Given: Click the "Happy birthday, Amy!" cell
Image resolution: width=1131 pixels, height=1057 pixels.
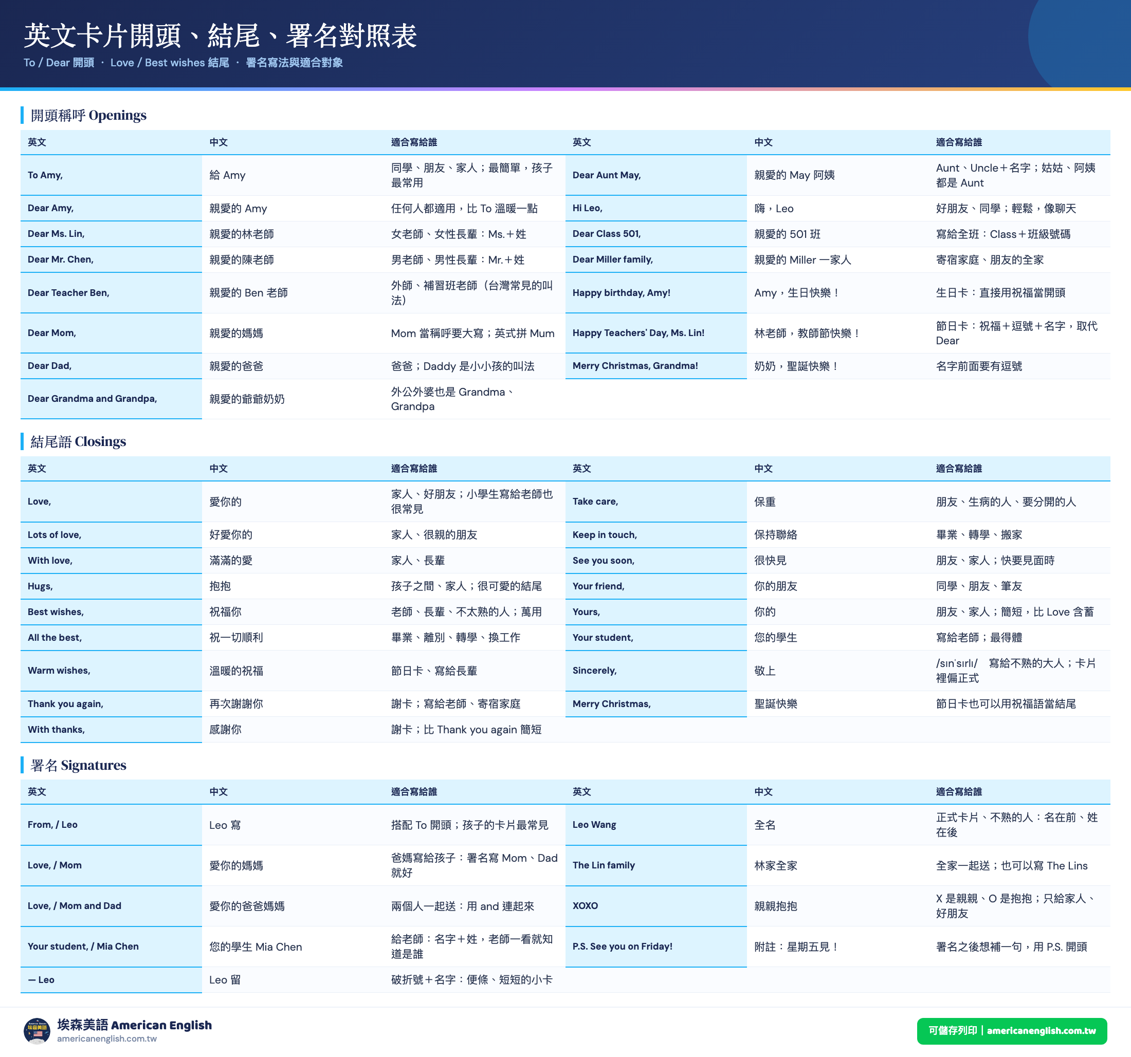Looking at the screenshot, I should coord(656,293).
